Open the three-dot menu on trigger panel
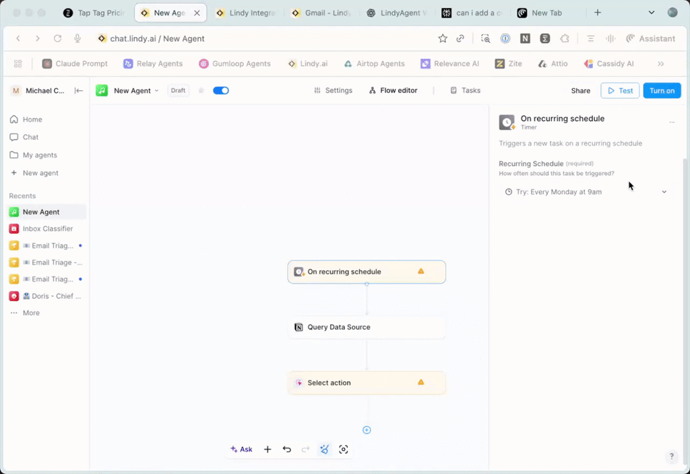The image size is (690, 474). pos(671,122)
